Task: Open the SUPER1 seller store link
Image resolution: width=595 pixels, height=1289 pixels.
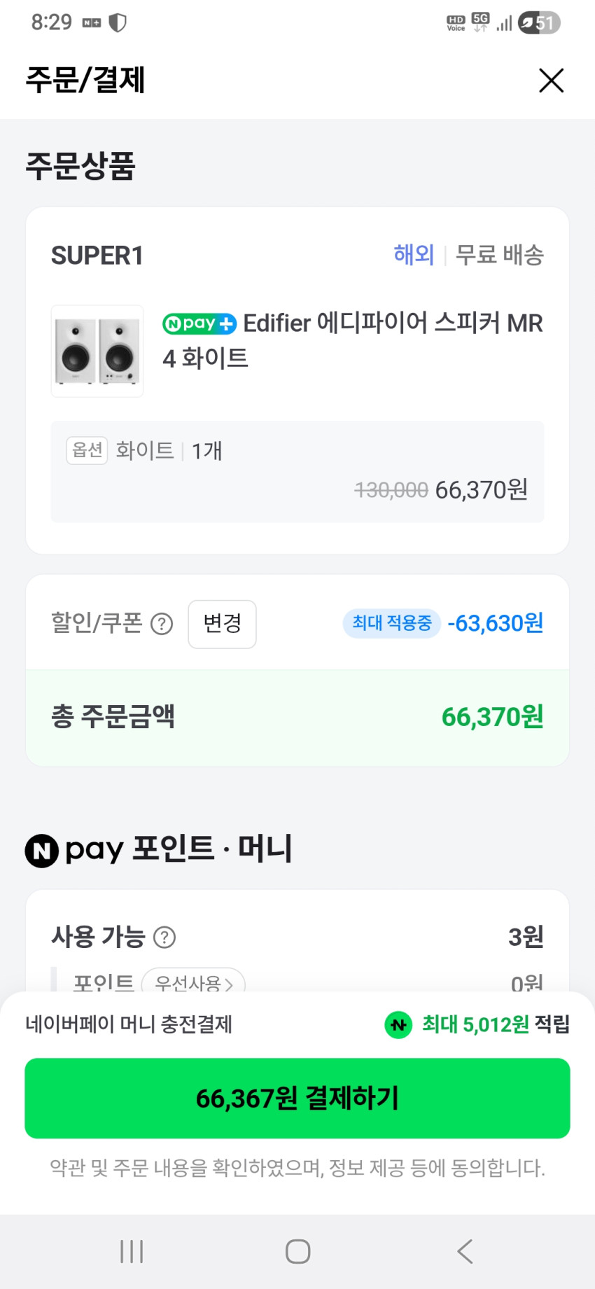Action: (x=97, y=256)
